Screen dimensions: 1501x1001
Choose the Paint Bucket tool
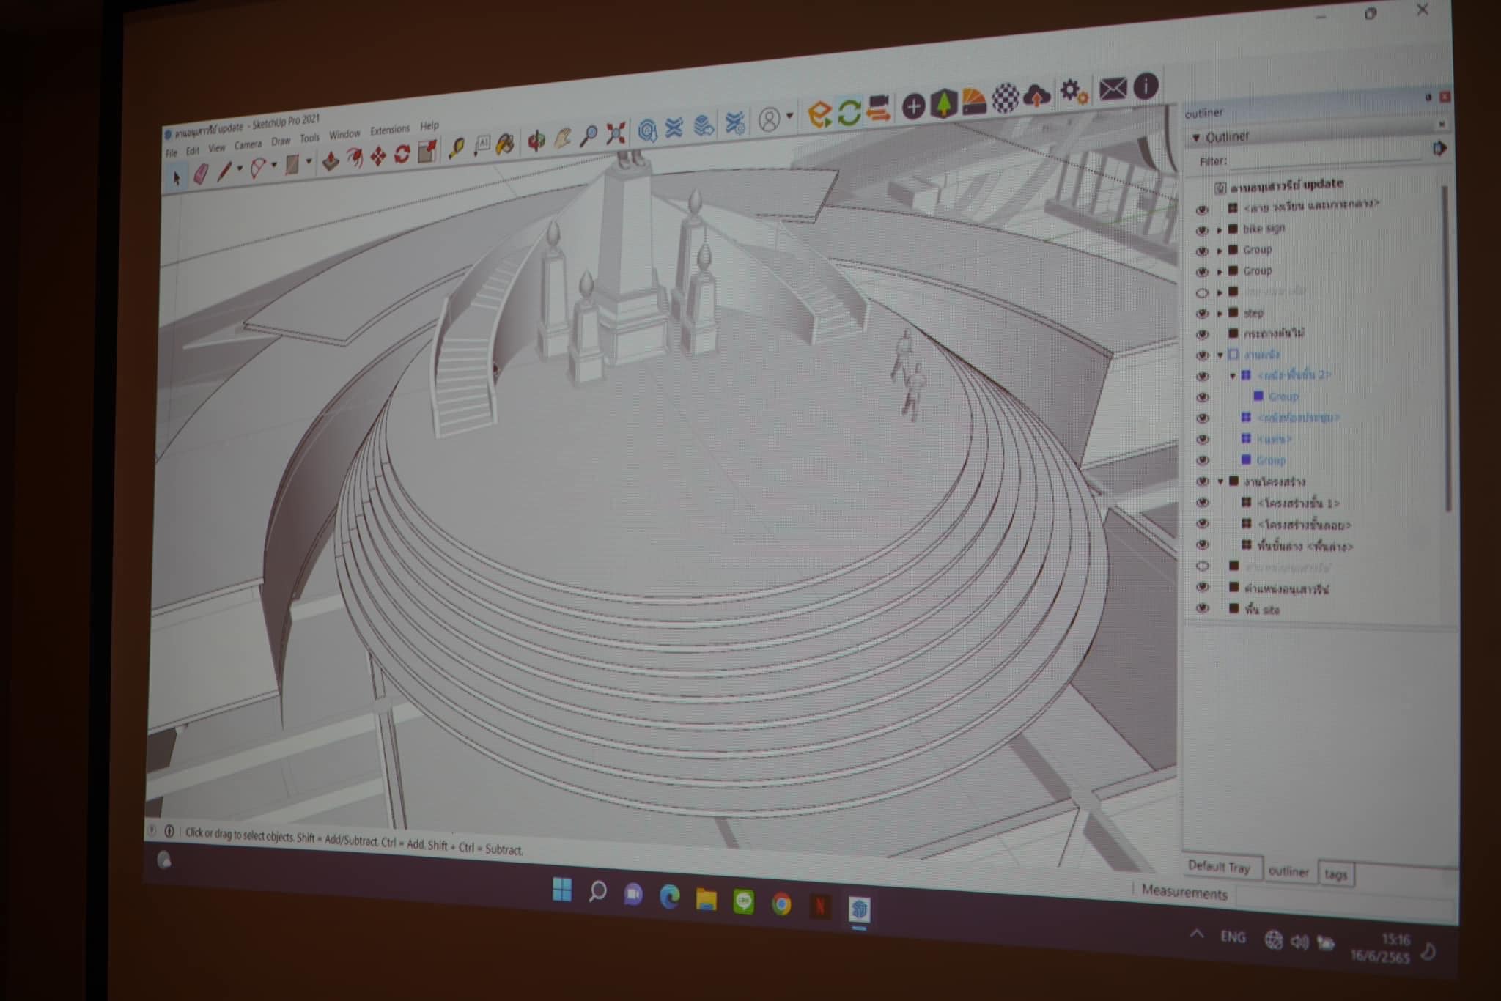[x=505, y=144]
